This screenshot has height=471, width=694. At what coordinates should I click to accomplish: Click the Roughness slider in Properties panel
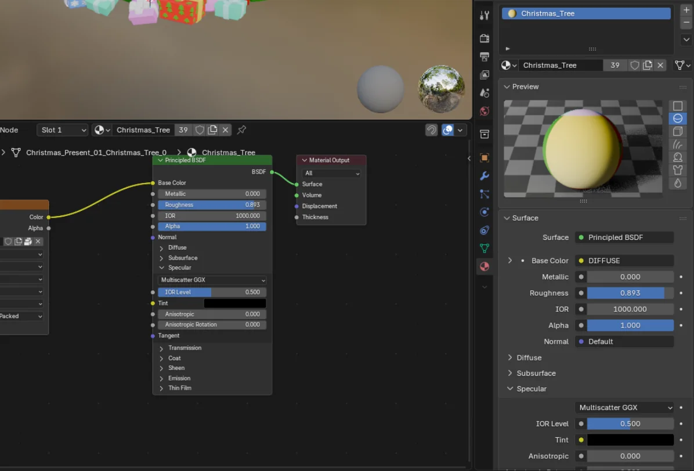pyautogui.click(x=630, y=293)
